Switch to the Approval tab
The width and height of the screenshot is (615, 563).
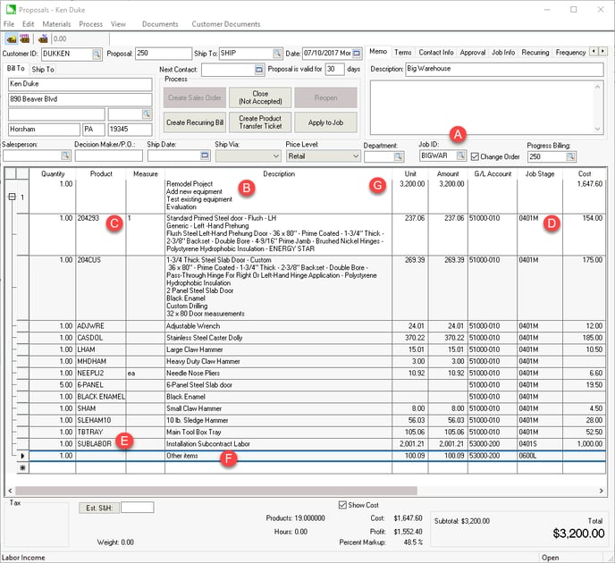tap(473, 52)
